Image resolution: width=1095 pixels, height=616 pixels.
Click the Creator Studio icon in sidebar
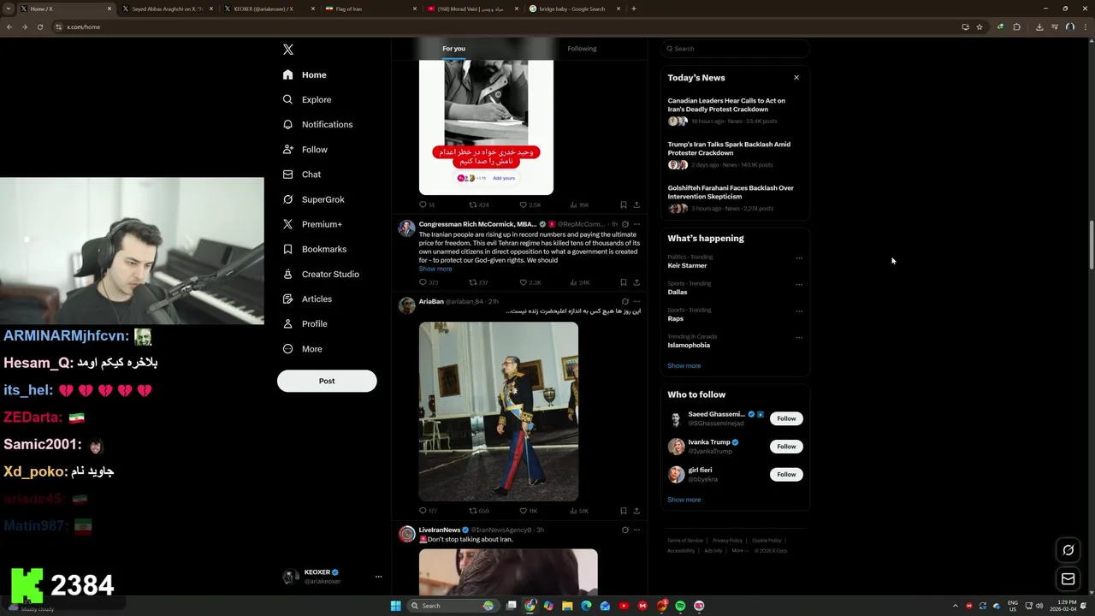(x=287, y=274)
